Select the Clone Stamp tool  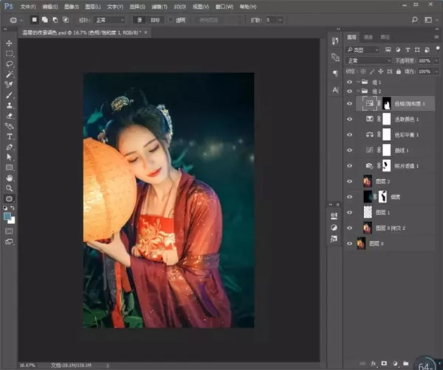10,105
